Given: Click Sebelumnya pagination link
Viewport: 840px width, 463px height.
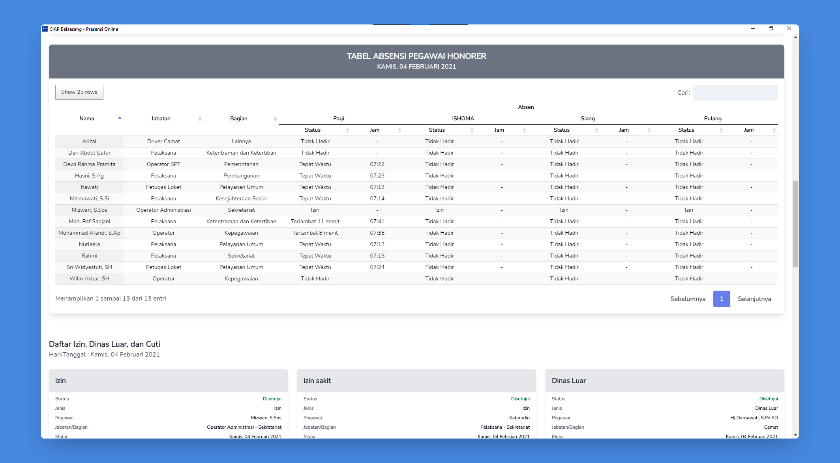Looking at the screenshot, I should click(x=688, y=299).
